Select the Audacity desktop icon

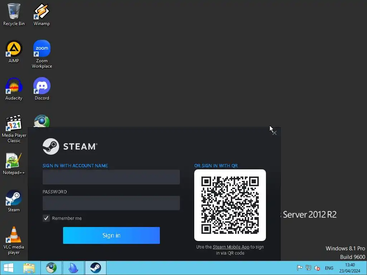pos(14,89)
